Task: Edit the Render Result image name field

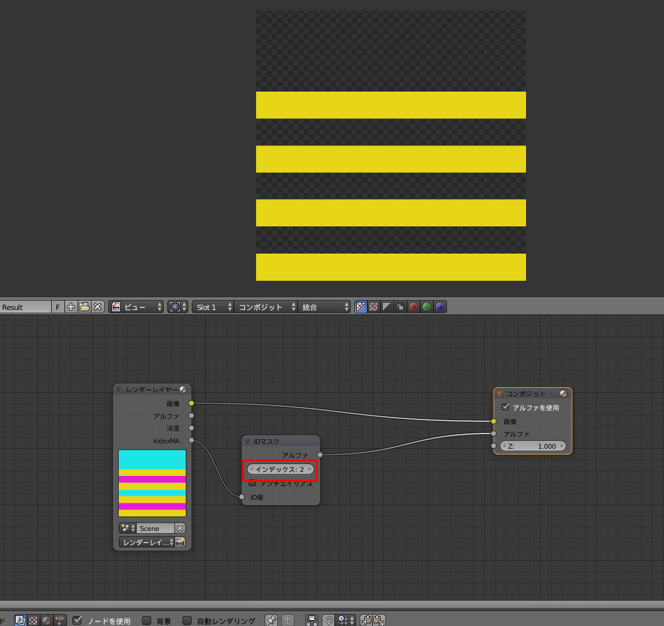Action: pyautogui.click(x=25, y=307)
